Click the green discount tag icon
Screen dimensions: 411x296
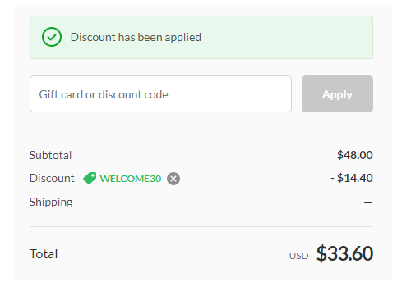[x=90, y=179]
